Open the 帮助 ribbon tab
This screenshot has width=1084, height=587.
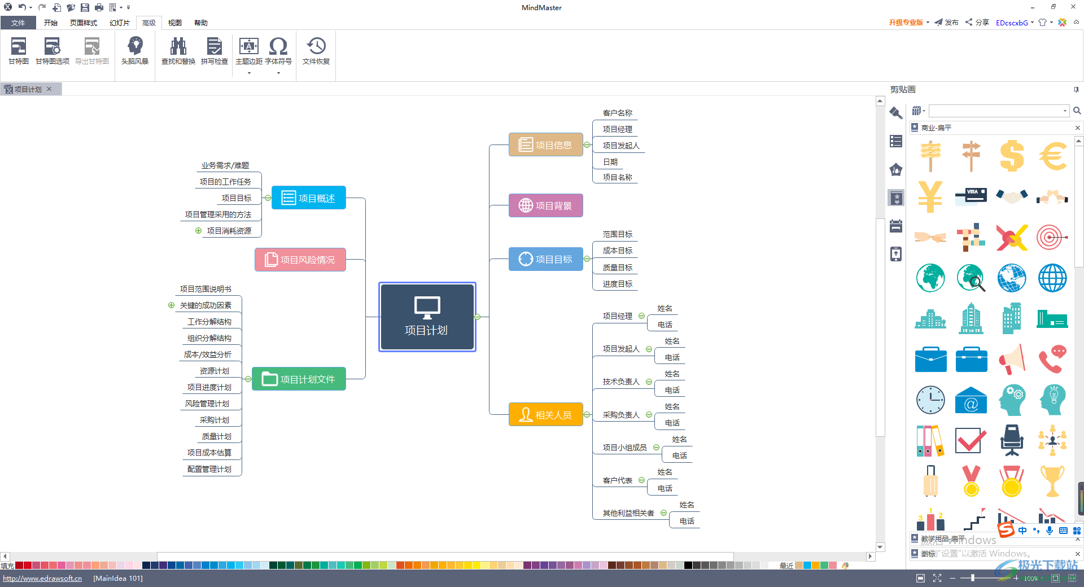click(201, 23)
